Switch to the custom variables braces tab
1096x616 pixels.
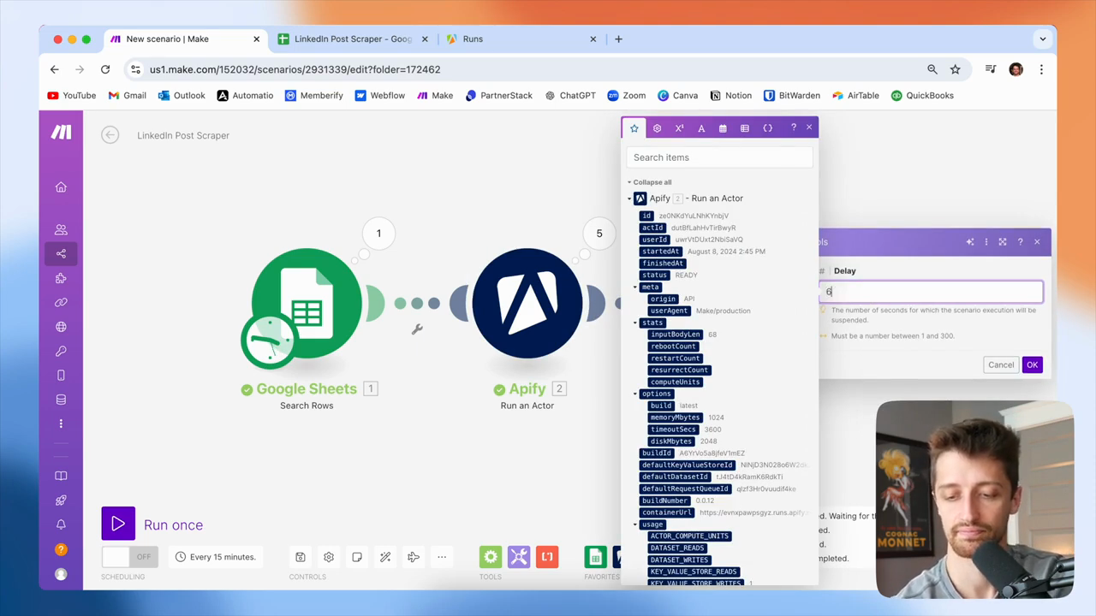[767, 128]
